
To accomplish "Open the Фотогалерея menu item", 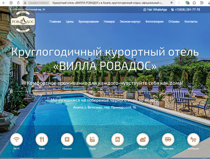I will point(154,22).
